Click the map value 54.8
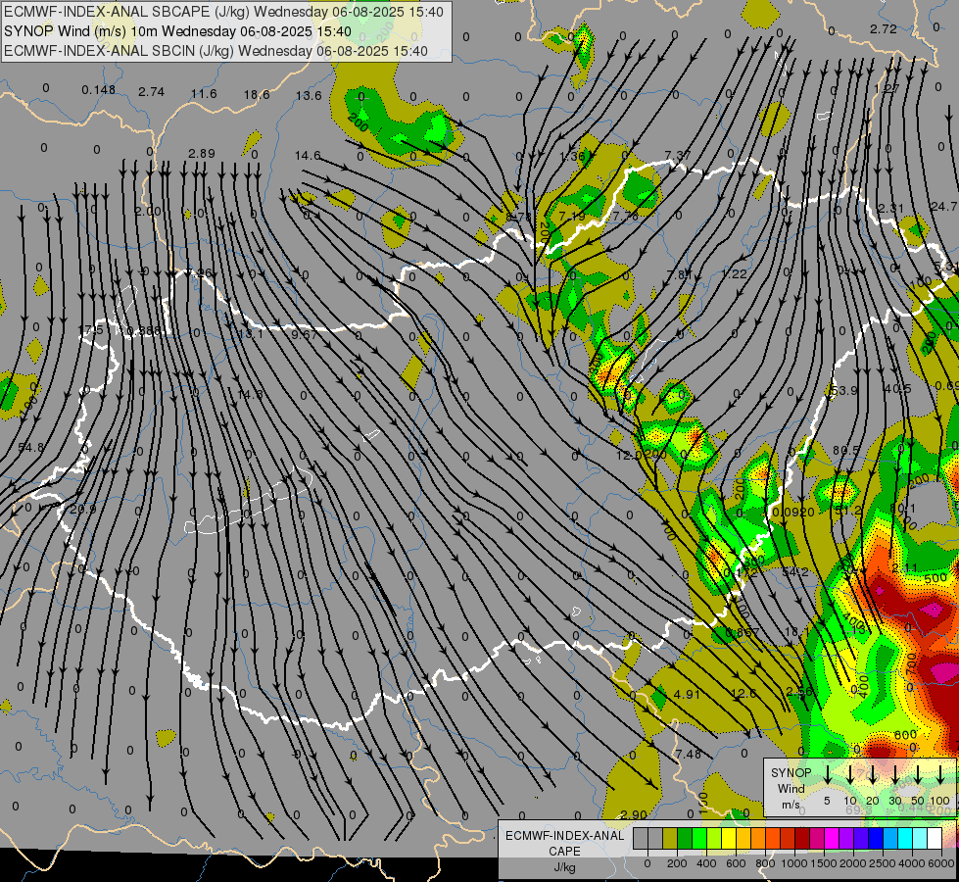This screenshot has height=882, width=959. coord(31,448)
